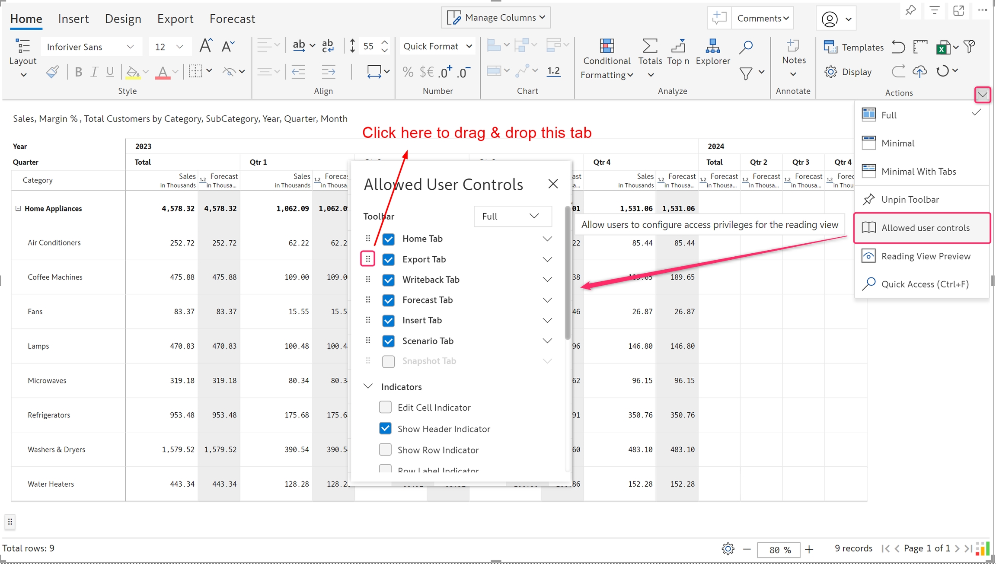Click the font color swatch
The height and width of the screenshot is (564, 996).
click(163, 72)
